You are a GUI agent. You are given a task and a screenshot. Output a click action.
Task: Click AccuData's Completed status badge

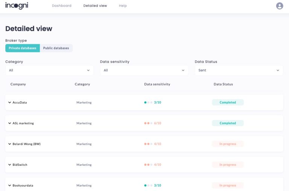(228, 102)
